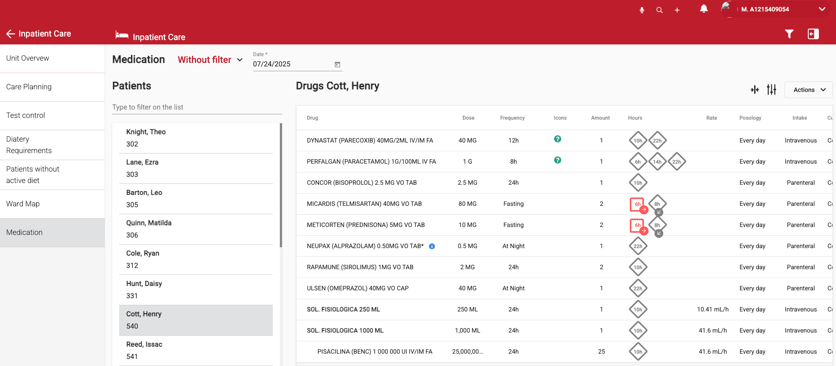Click the microphone icon in header
Viewport: 836px width, 366px height.
(x=642, y=10)
